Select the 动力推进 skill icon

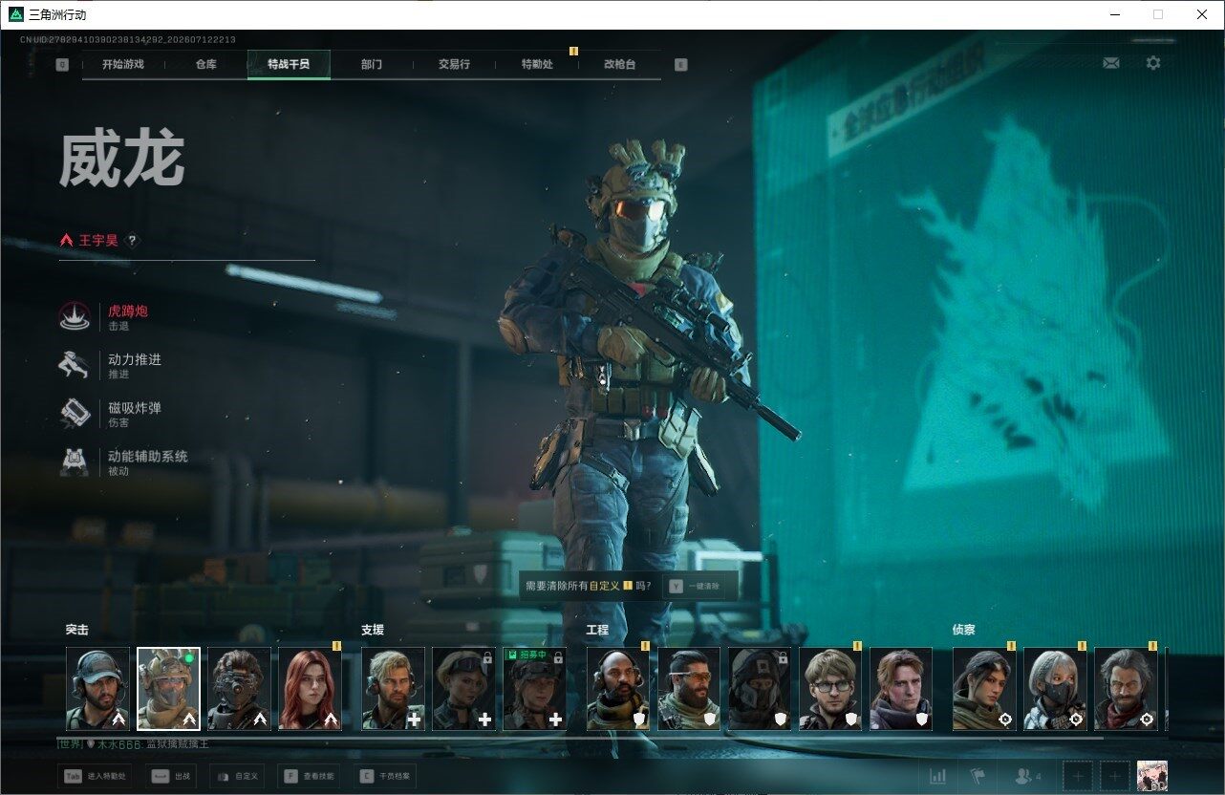click(75, 366)
